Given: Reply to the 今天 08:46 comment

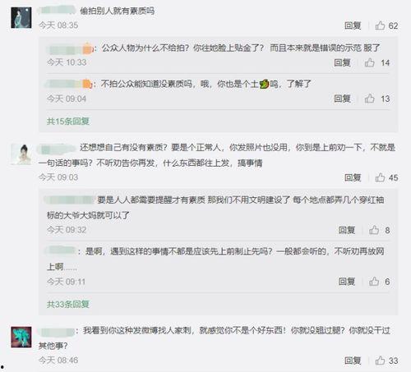Looking at the screenshot, I should [353, 361].
